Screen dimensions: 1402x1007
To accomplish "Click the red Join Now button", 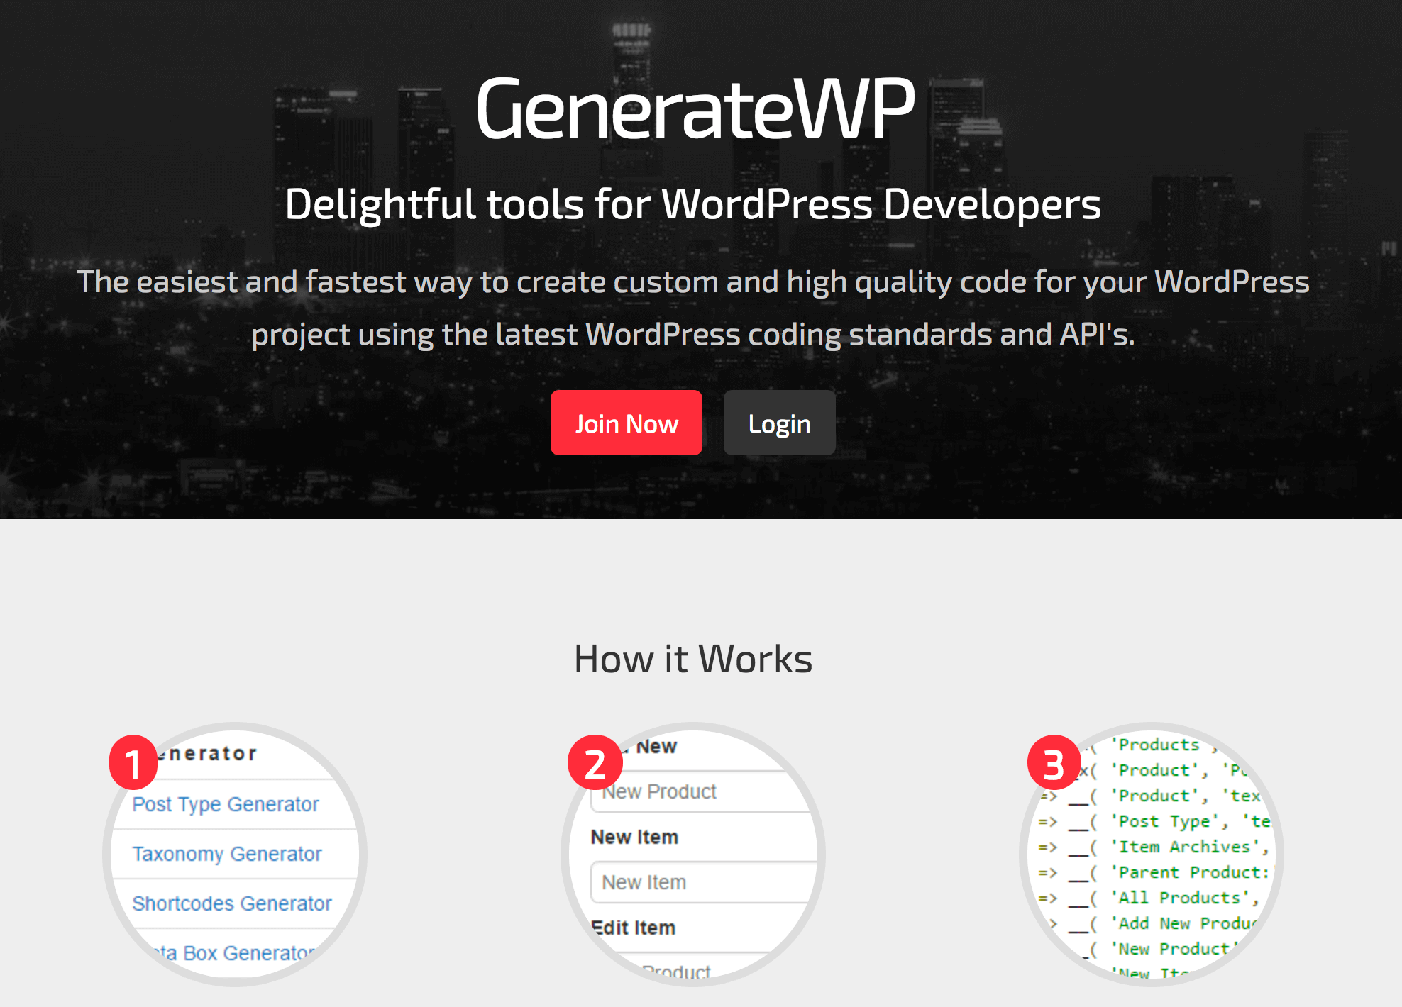I will coord(626,423).
